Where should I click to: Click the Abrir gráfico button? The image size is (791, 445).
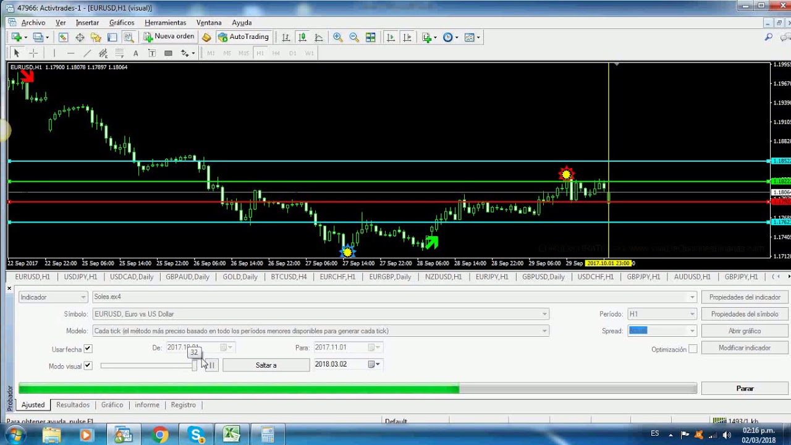point(745,331)
